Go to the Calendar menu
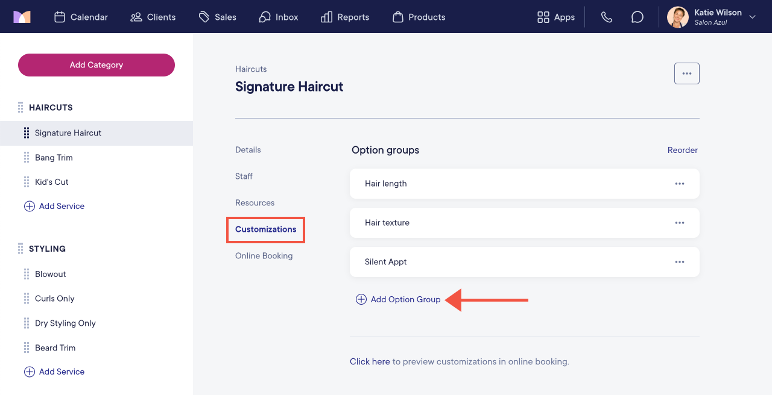The width and height of the screenshot is (772, 395). tap(81, 17)
